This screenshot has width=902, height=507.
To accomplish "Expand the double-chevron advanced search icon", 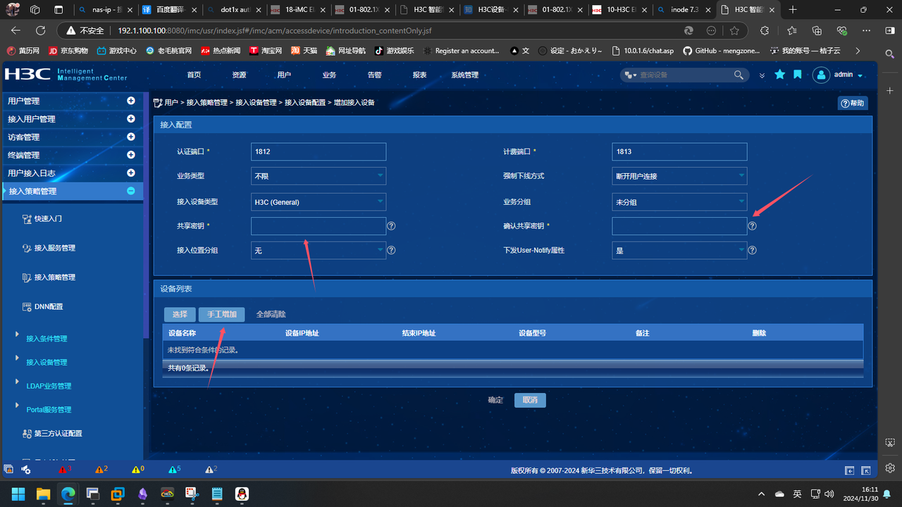I will (x=762, y=75).
